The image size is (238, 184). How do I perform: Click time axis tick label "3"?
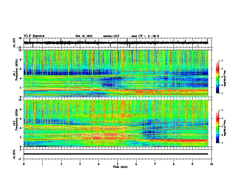pos(80,164)
